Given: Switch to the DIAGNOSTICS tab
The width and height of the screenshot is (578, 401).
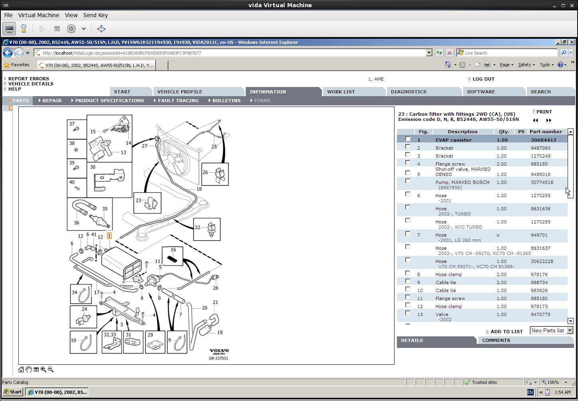Looking at the screenshot, I should [408, 92].
